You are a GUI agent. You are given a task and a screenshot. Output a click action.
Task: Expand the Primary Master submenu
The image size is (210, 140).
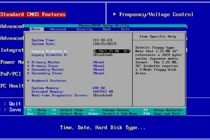(45, 62)
